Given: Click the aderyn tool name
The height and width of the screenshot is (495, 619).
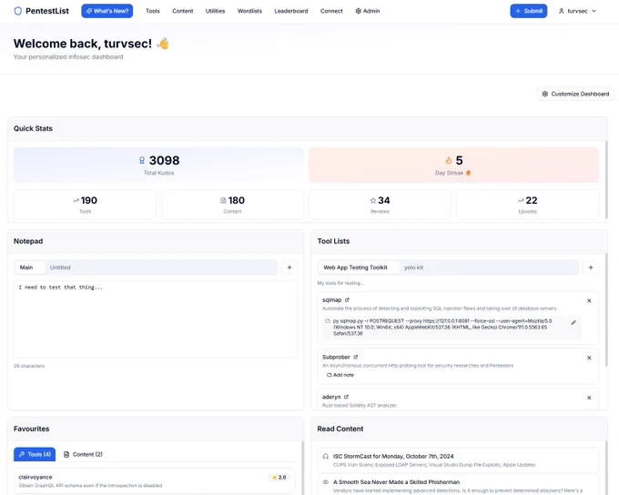Looking at the screenshot, I should pos(331,397).
